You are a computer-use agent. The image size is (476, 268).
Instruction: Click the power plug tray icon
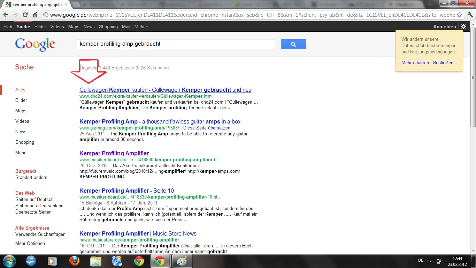[x=439, y=261]
